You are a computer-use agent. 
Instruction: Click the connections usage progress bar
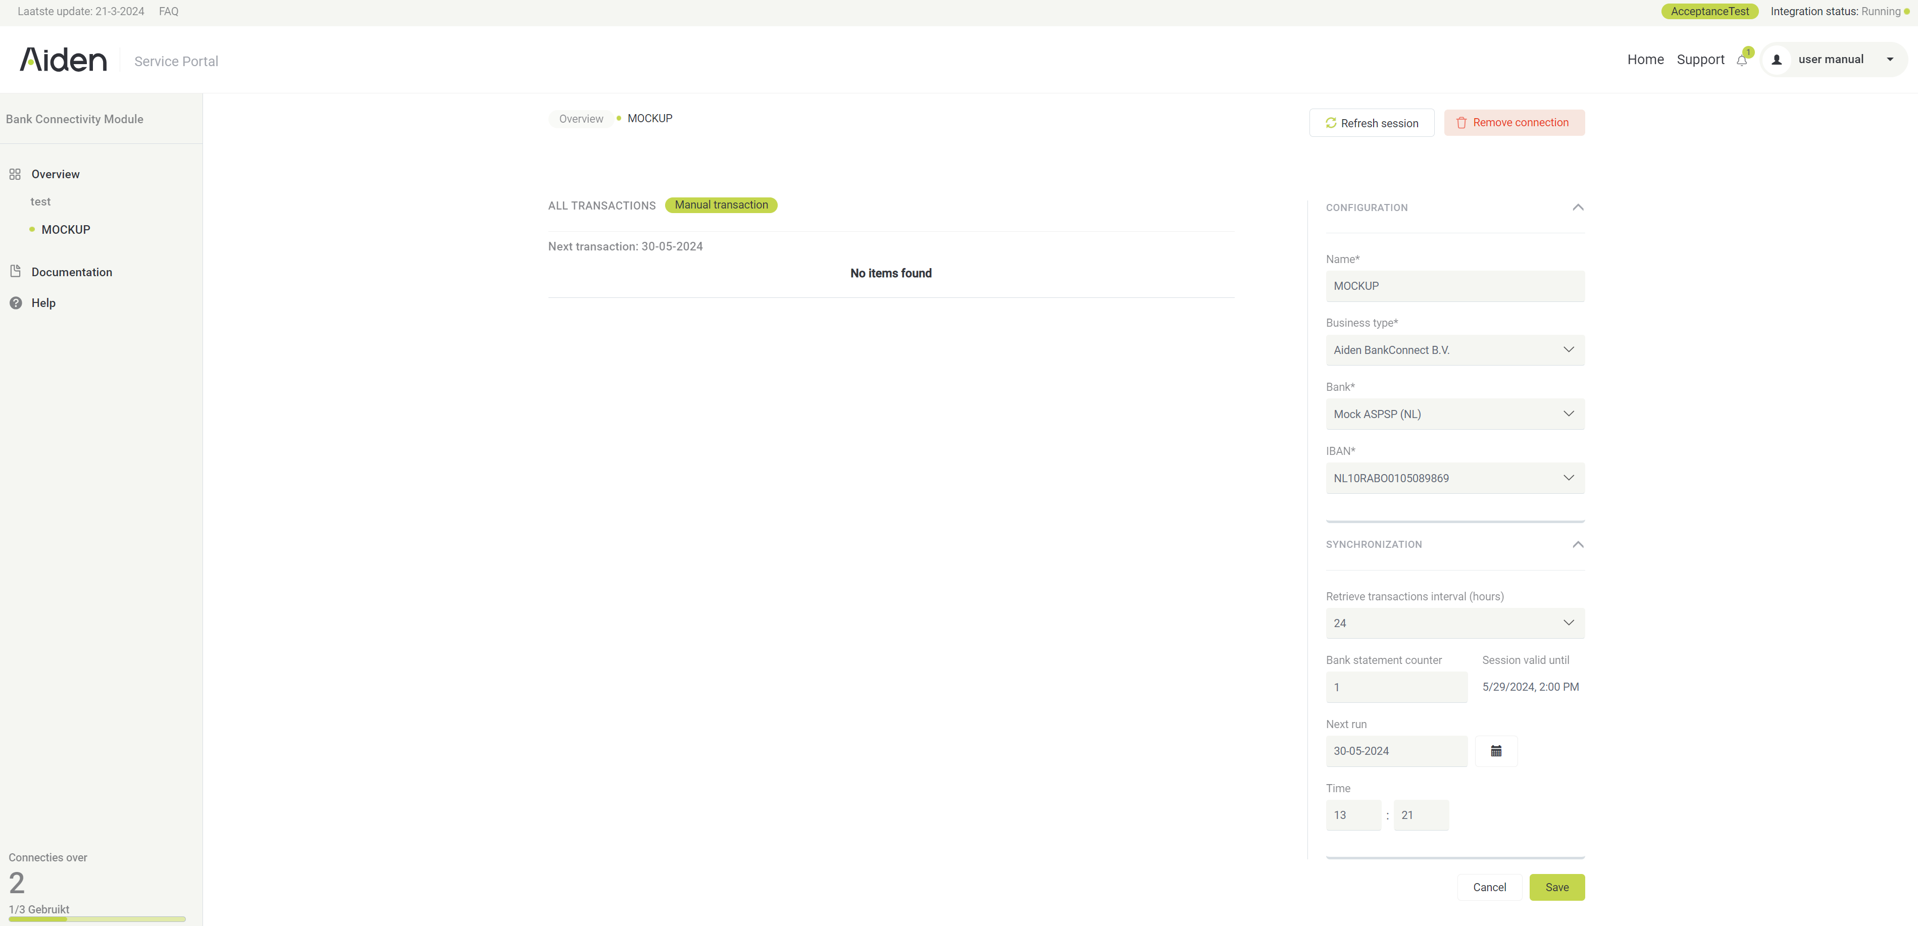tap(97, 919)
